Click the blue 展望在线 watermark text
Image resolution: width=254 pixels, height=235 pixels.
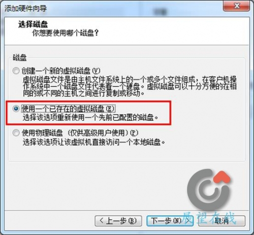coord(209,218)
